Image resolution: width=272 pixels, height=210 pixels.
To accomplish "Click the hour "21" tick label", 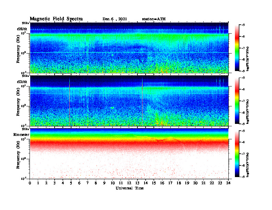I will click(203, 183).
